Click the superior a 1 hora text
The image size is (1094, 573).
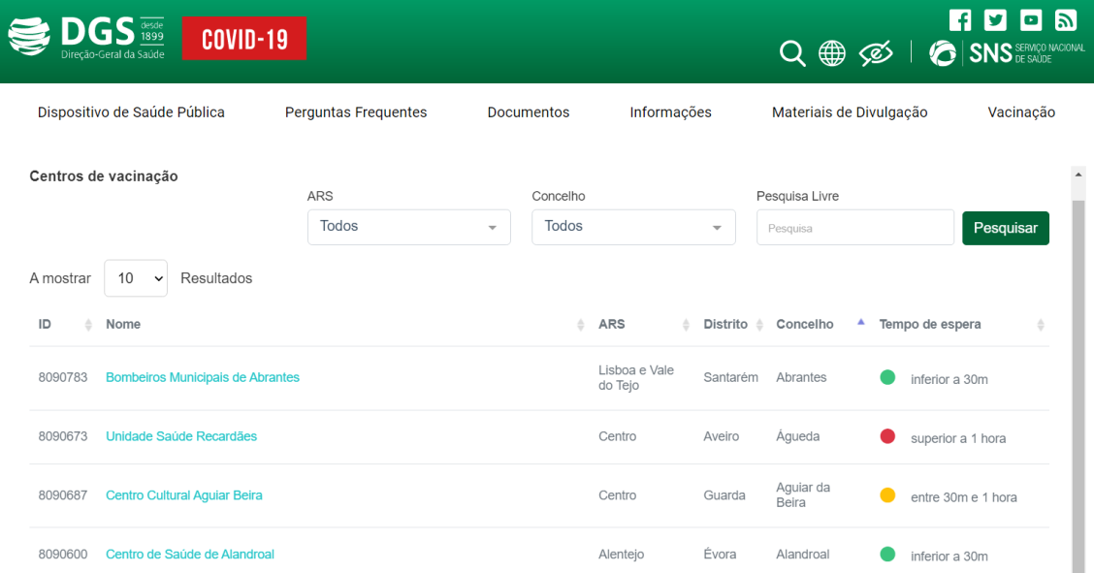[958, 438]
